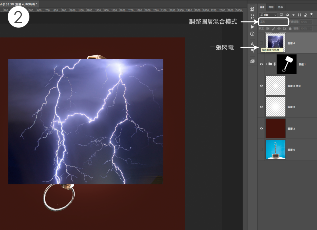Open the Creative Cloud Libraries panel icon
Viewport: 317px width, 230px height.
pos(252,61)
